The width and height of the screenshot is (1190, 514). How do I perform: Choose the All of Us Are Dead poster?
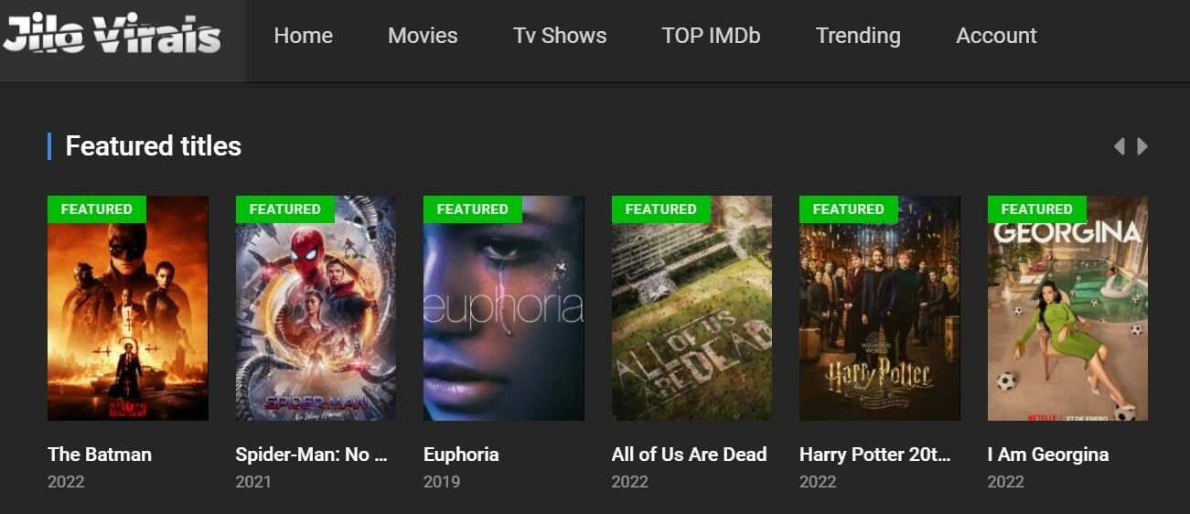(x=691, y=308)
